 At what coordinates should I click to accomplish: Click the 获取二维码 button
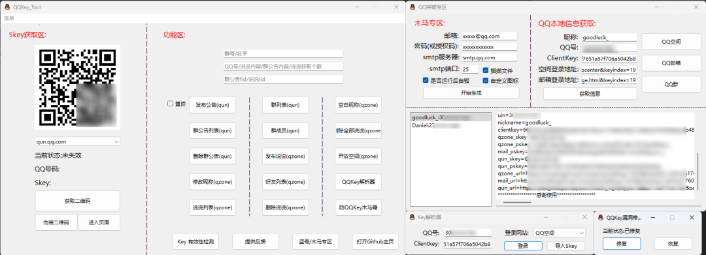coord(77,201)
